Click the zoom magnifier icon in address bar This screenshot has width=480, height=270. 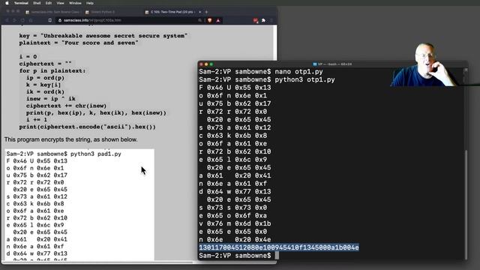click(200, 20)
